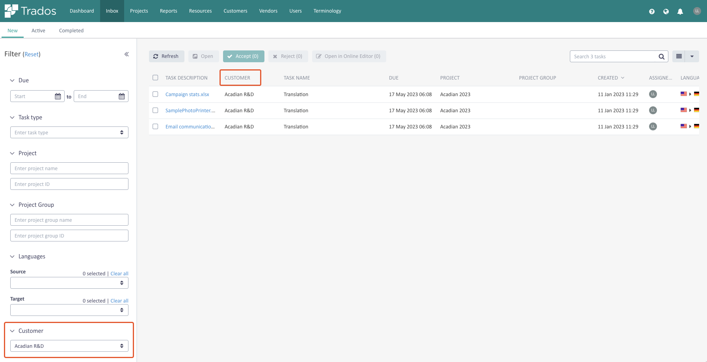Click the Open button
The image size is (707, 362).
203,56
